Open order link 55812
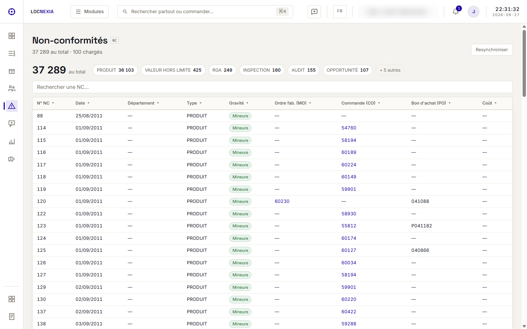The height and width of the screenshot is (329, 527). point(349,226)
